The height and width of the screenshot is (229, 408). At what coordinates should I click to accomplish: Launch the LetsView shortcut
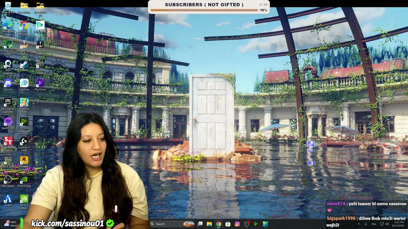(x=24, y=85)
